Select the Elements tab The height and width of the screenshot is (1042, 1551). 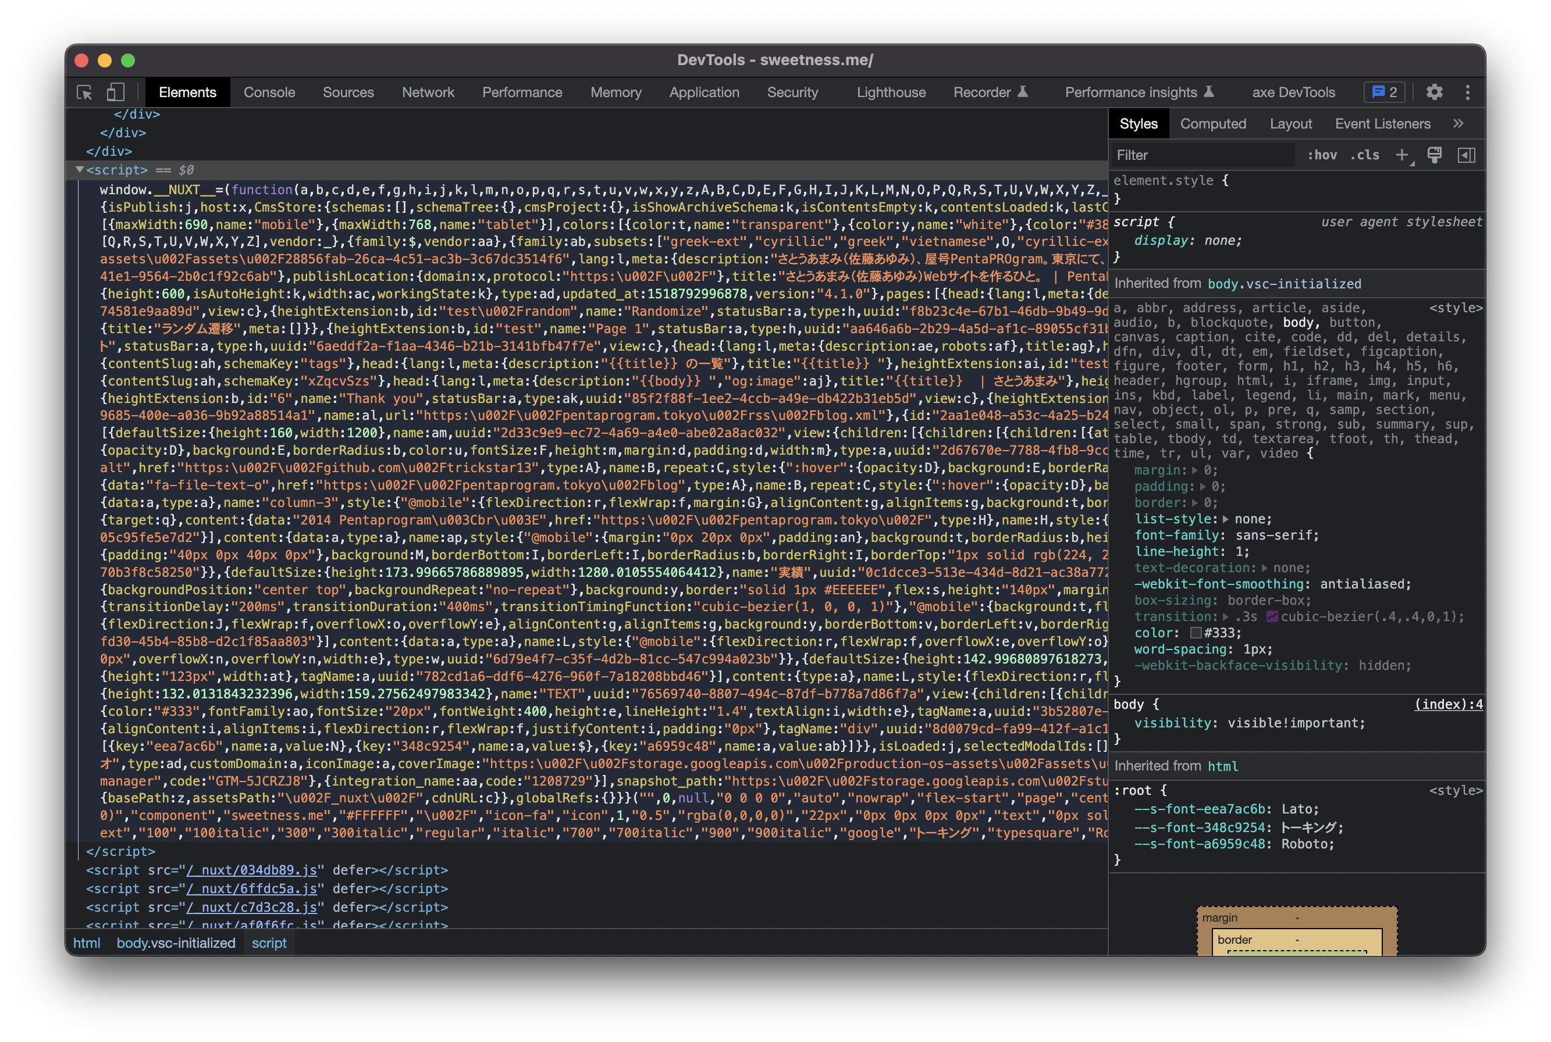pyautogui.click(x=187, y=92)
